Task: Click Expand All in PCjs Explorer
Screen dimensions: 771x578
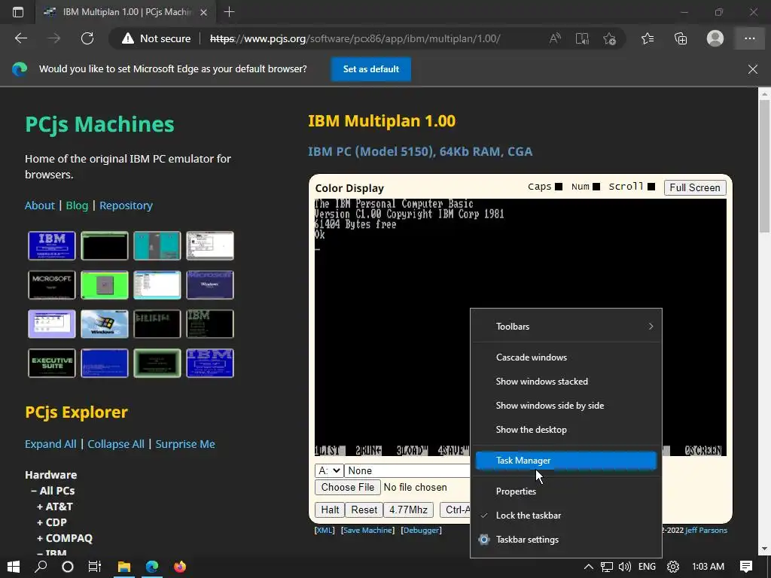Action: pyautogui.click(x=50, y=444)
